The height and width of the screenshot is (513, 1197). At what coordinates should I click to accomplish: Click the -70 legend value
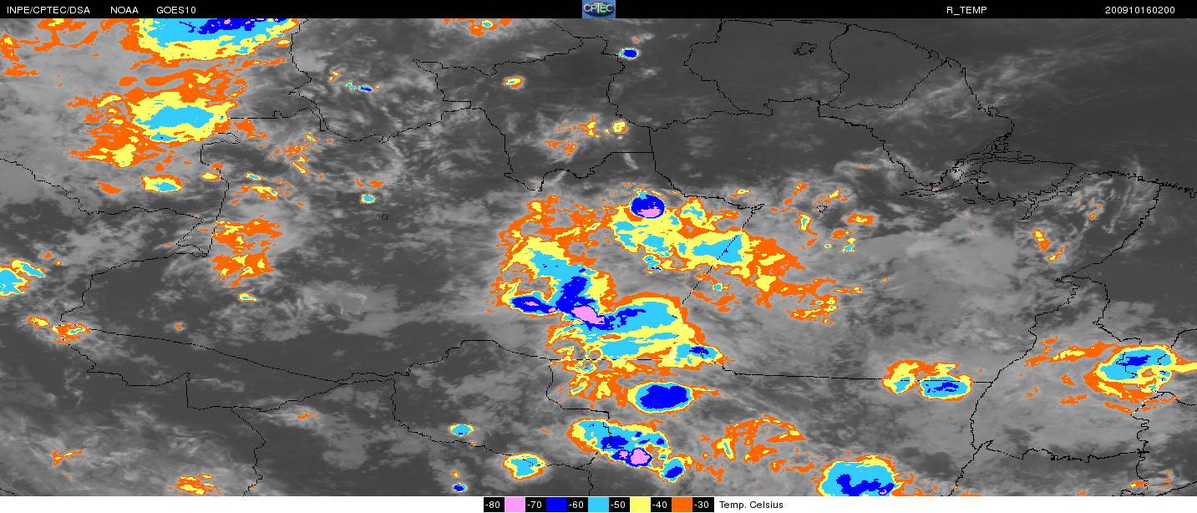535,505
